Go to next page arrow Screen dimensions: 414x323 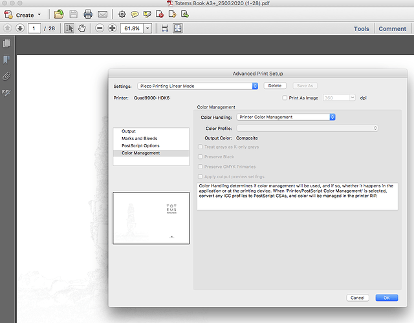pyautogui.click(x=20, y=28)
